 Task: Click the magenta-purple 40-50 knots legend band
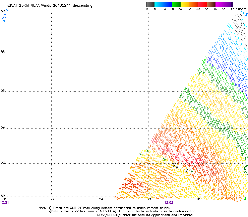point(224,4)
